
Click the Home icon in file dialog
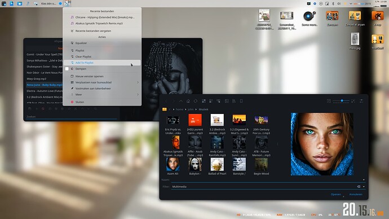pyautogui.click(x=188, y=101)
